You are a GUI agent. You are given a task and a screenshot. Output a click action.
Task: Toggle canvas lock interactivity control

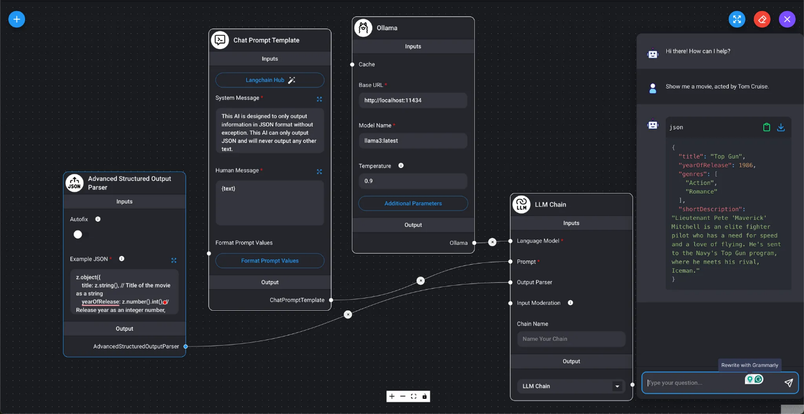tap(424, 397)
